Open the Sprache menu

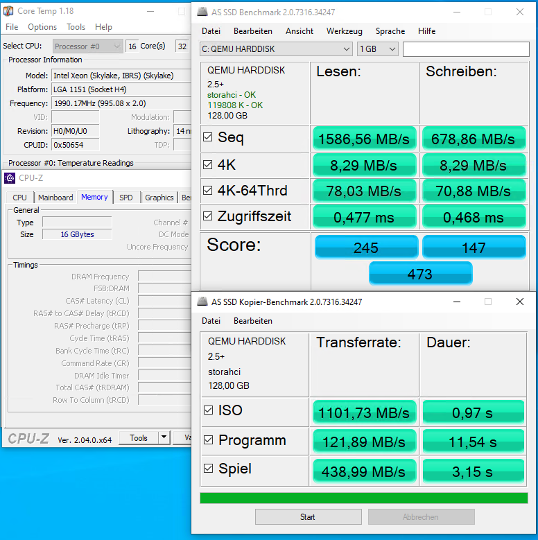390,31
